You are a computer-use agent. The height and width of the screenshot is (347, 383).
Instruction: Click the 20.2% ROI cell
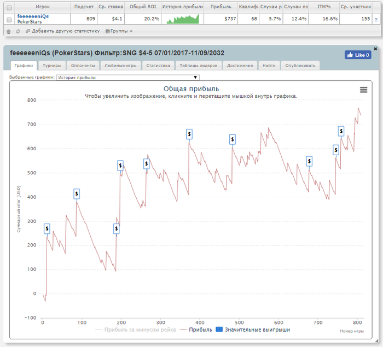(x=143, y=19)
